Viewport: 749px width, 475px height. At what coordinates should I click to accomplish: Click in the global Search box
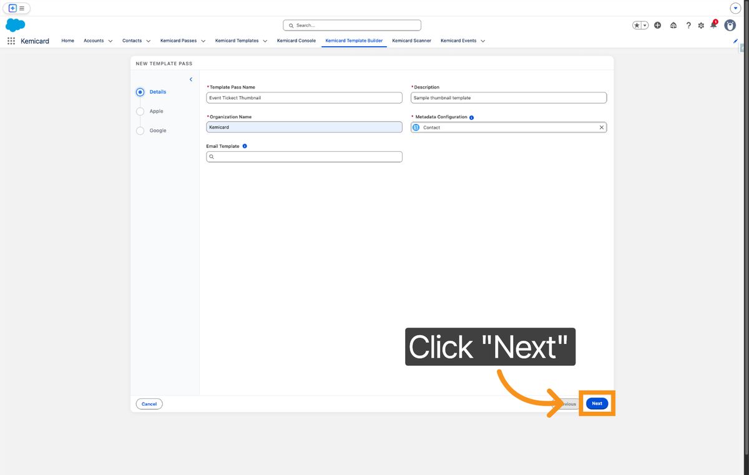352,26
